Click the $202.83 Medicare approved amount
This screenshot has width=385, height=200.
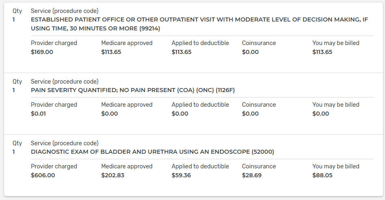(113, 175)
